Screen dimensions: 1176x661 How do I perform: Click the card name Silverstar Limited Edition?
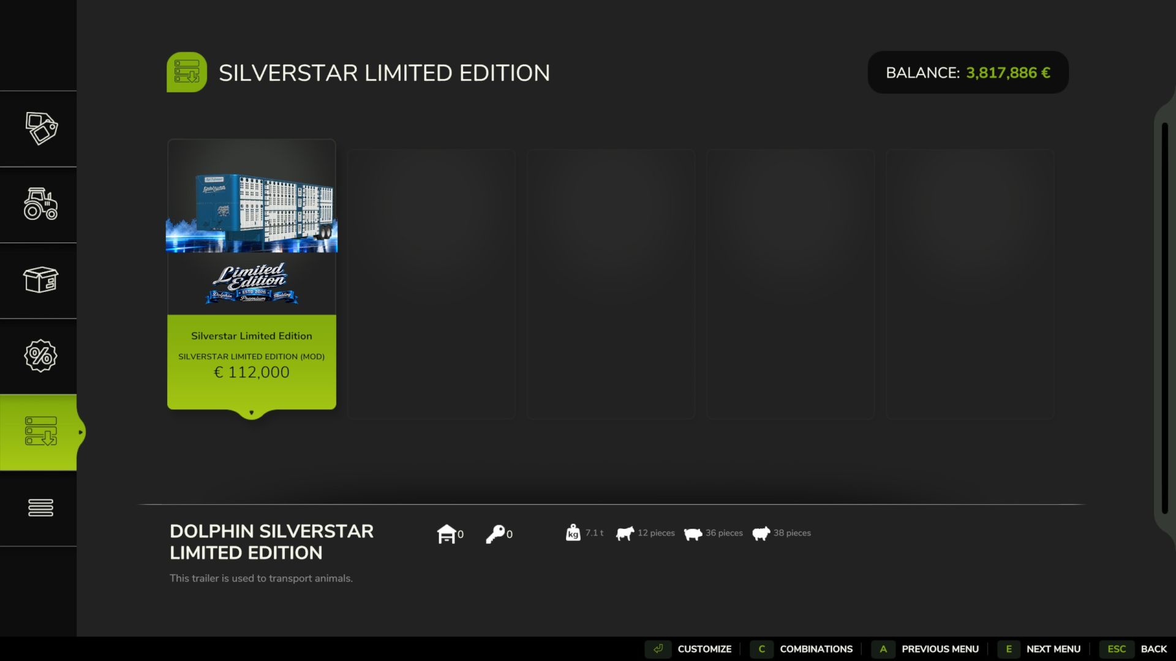252,336
